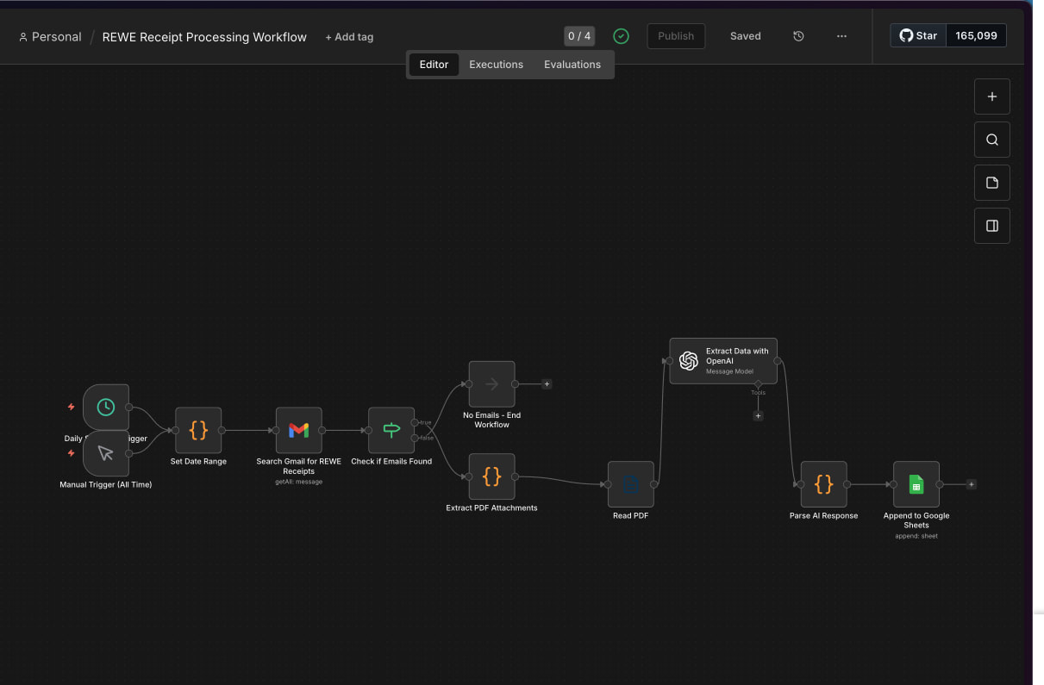Open the Extract PDF Attachments code node

(x=491, y=476)
